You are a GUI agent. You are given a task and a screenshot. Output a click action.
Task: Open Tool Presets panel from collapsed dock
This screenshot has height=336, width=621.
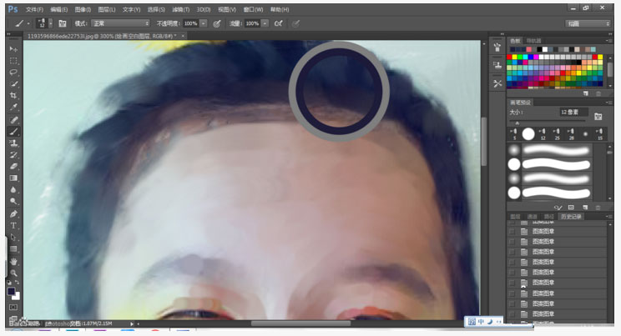coord(497,83)
